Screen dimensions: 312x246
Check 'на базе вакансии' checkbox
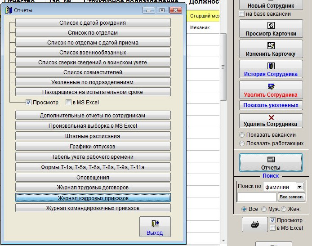click(241, 14)
